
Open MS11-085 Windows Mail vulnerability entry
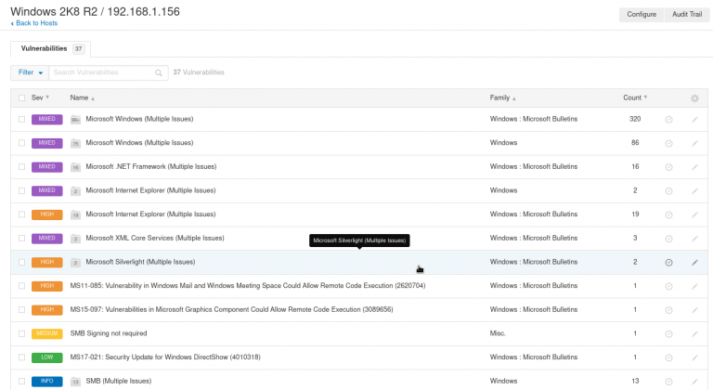point(248,286)
